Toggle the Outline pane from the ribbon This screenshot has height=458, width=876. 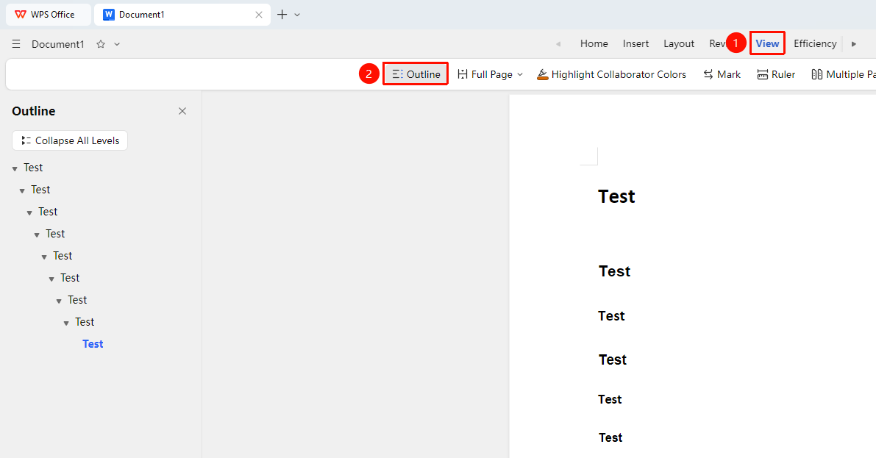pyautogui.click(x=416, y=74)
